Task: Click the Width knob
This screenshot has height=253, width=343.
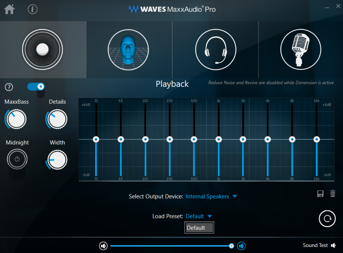Action: click(57, 160)
